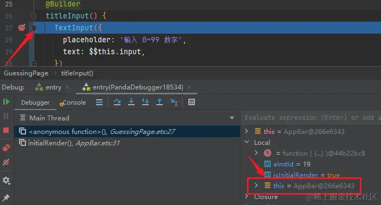Image resolution: width=381 pixels, height=205 pixels.
Task: Expand the Closure node
Action: point(246,196)
